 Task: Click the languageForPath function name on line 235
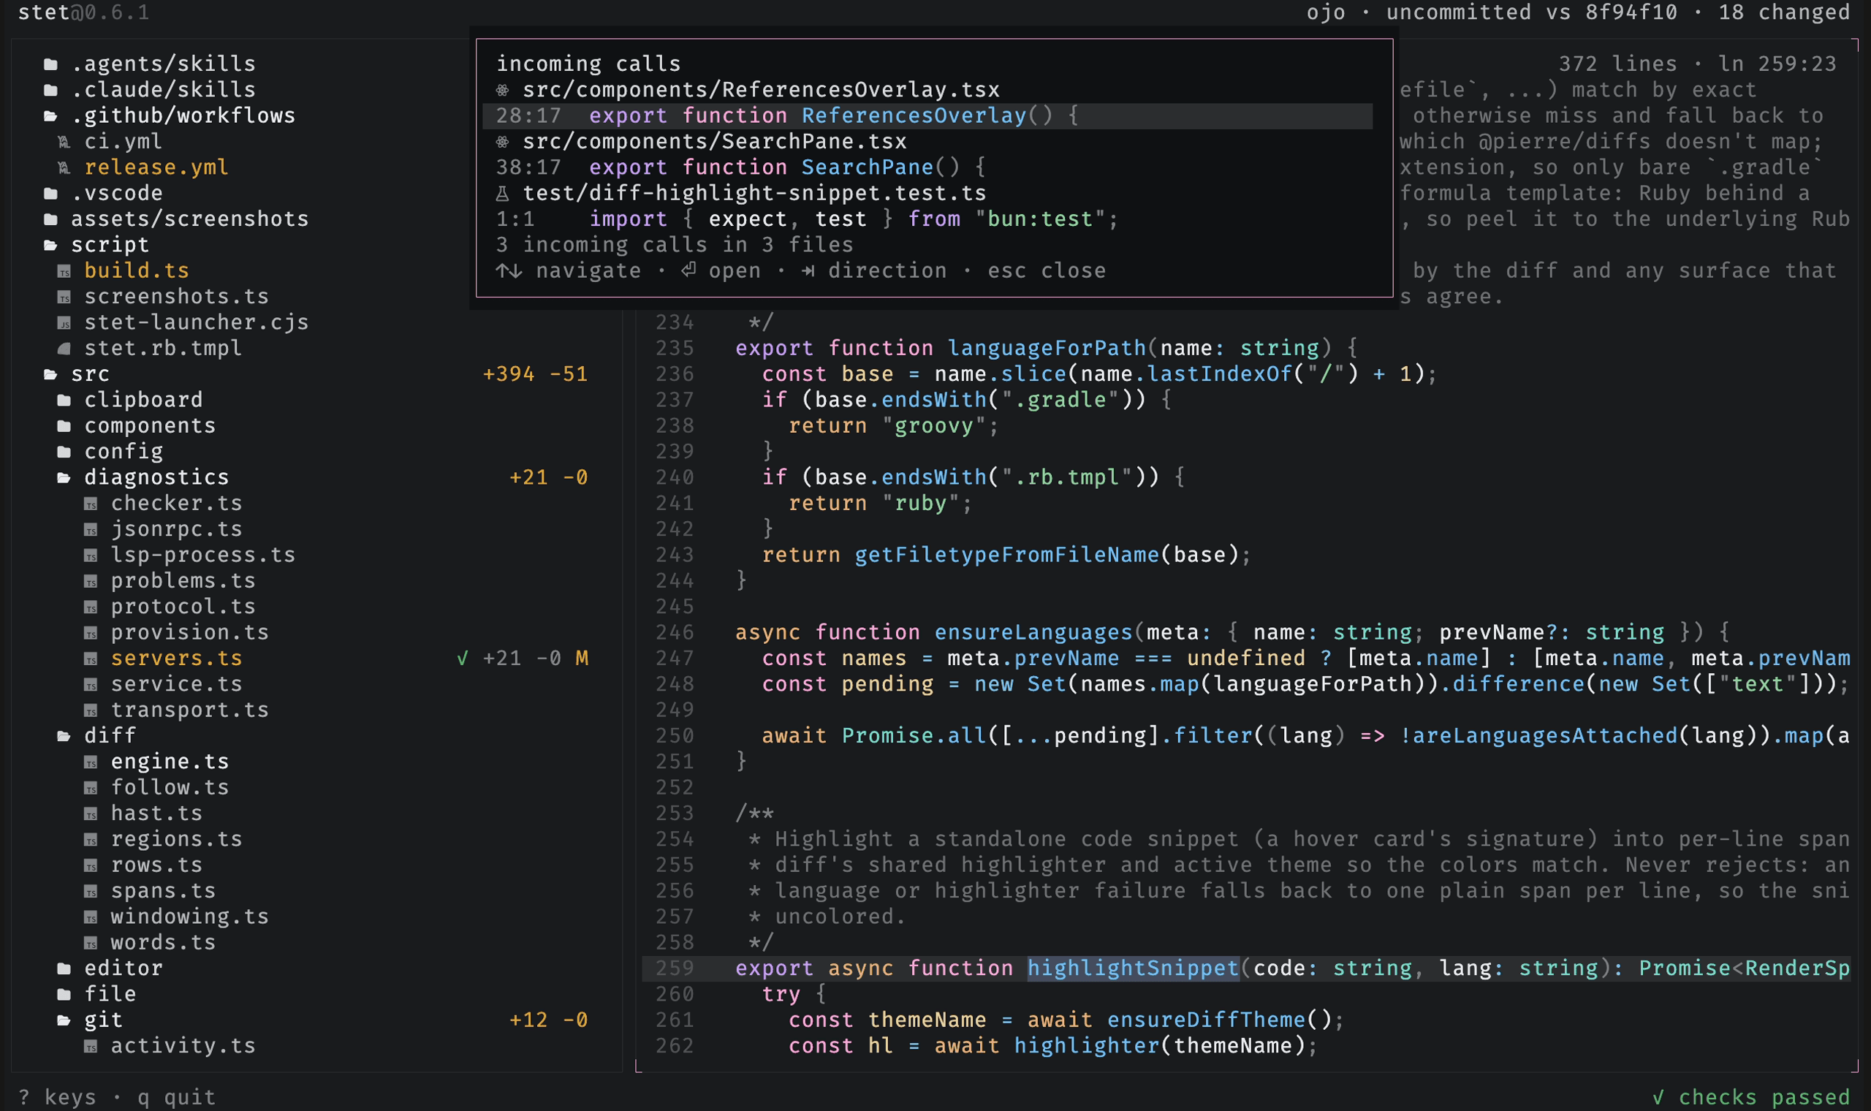tap(1047, 348)
